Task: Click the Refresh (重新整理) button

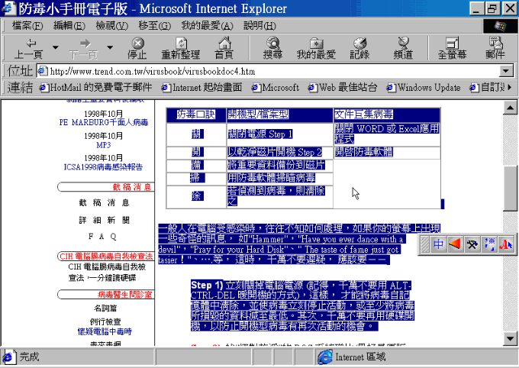Action: [x=181, y=48]
